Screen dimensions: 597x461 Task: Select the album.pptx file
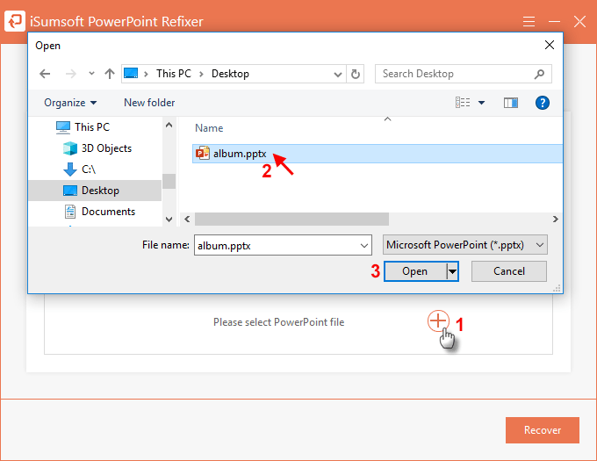click(377, 154)
